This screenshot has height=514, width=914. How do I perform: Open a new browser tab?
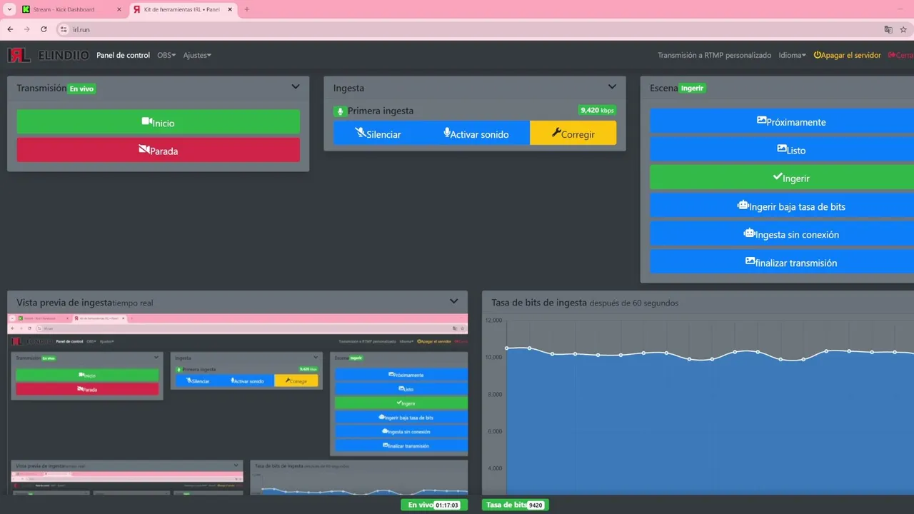247,9
